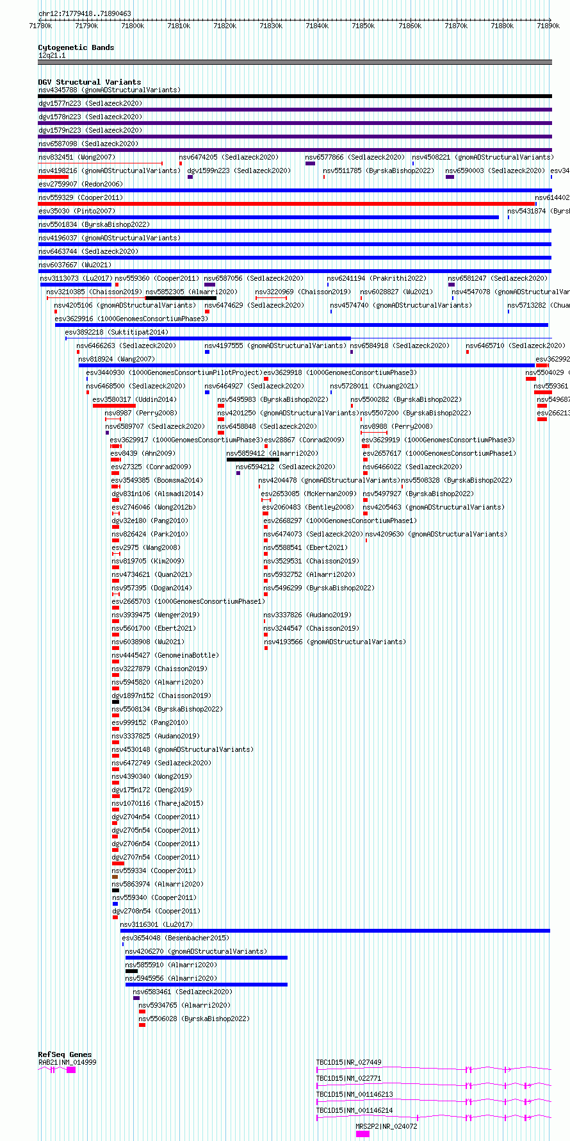Click nsv5852305 Almarri2020 label
Viewport: 570px width, 1141px height.
pyautogui.click(x=191, y=292)
